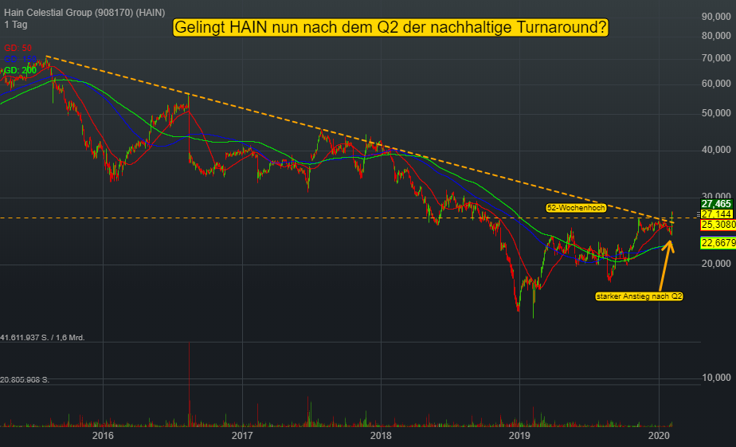Click the tallest red volume spike in 2016
The height and width of the screenshot is (447, 736).
pyautogui.click(x=189, y=384)
